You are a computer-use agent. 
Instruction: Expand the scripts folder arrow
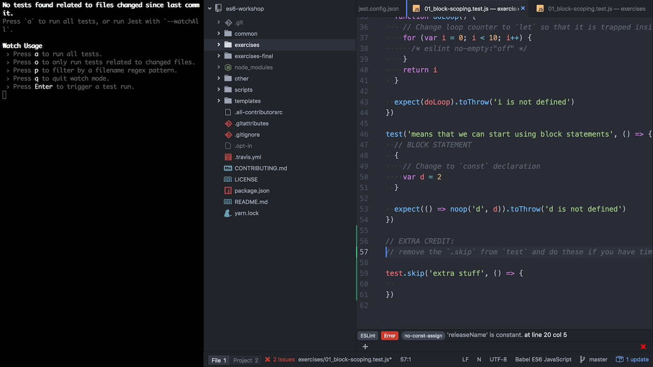[219, 90]
